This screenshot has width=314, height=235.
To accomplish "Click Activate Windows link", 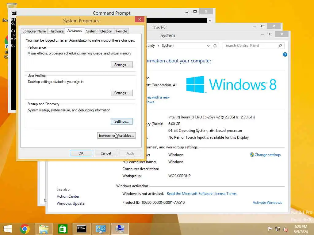I will point(267,203).
